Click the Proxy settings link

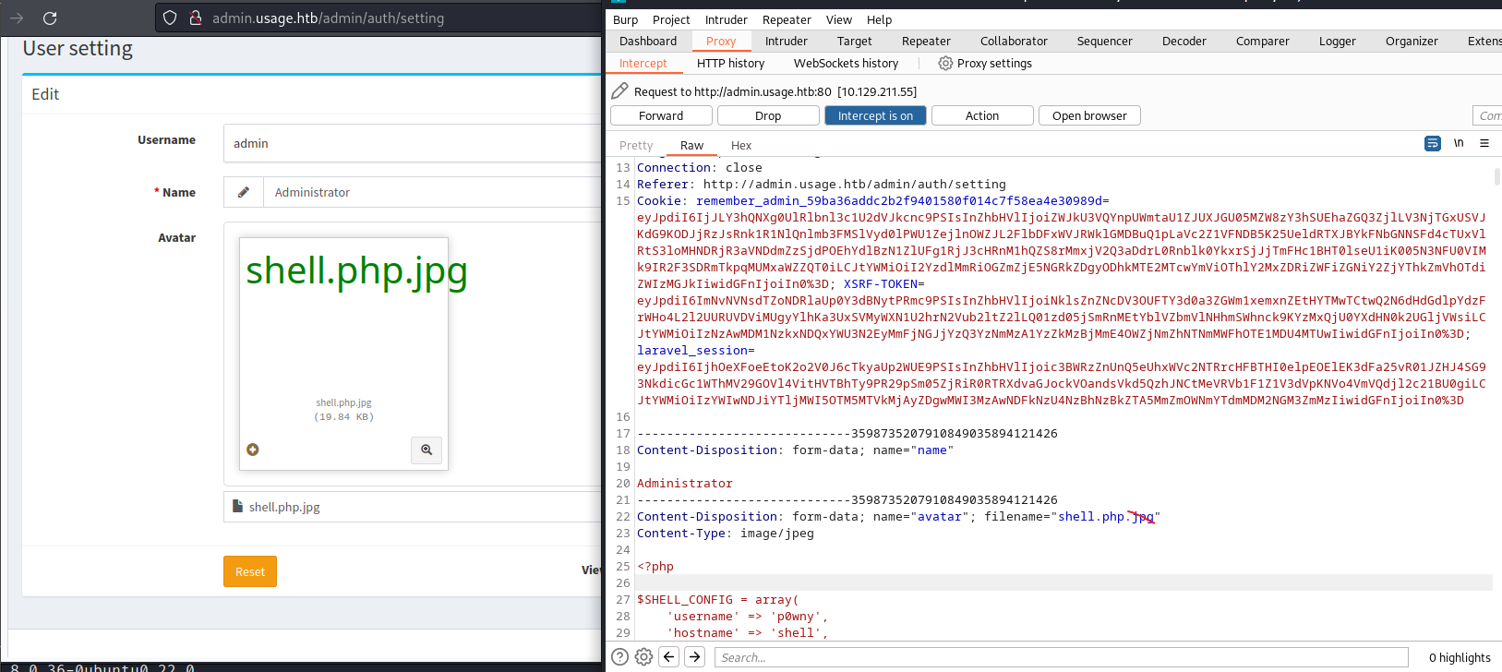tap(994, 63)
